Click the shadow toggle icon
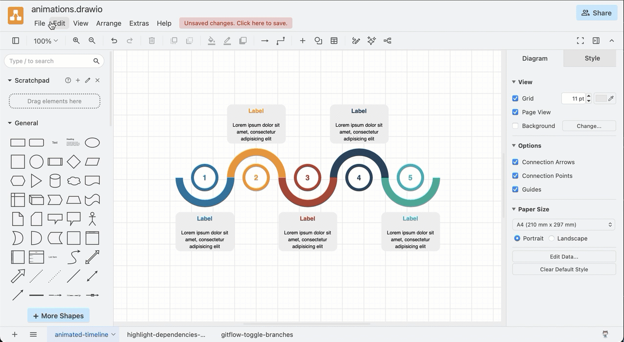This screenshot has width=624, height=342. click(243, 41)
